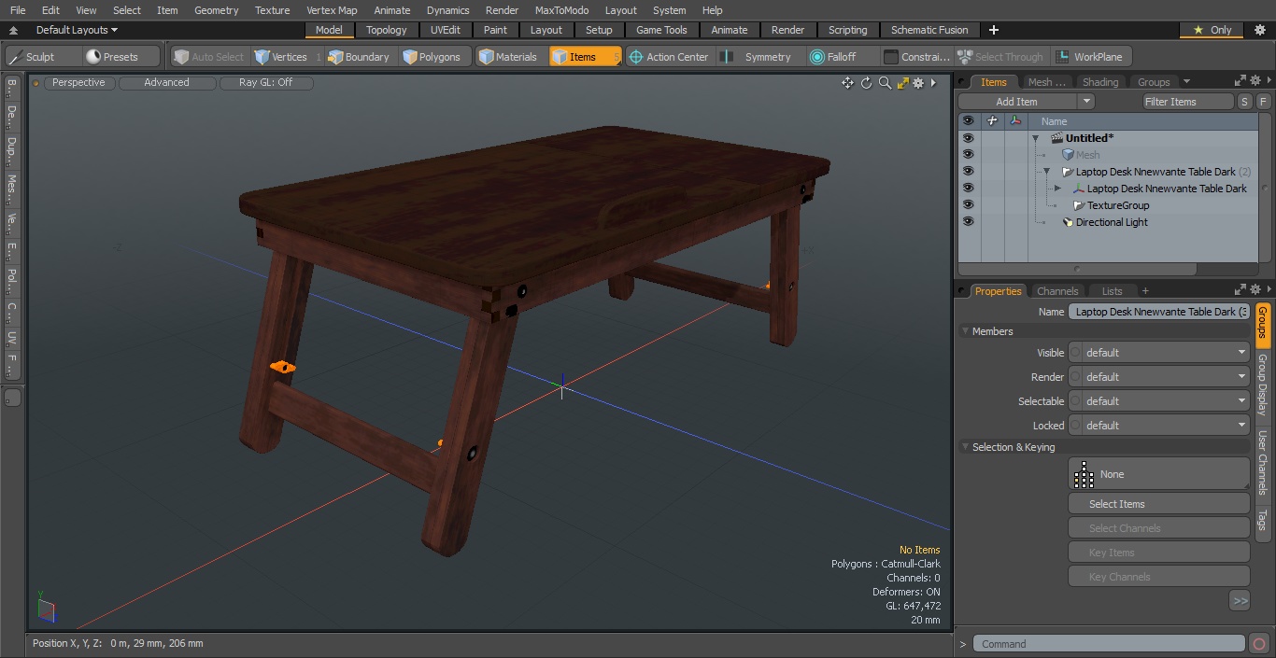Switch to the Shading panel tab
This screenshot has width=1276, height=658.
point(1100,82)
